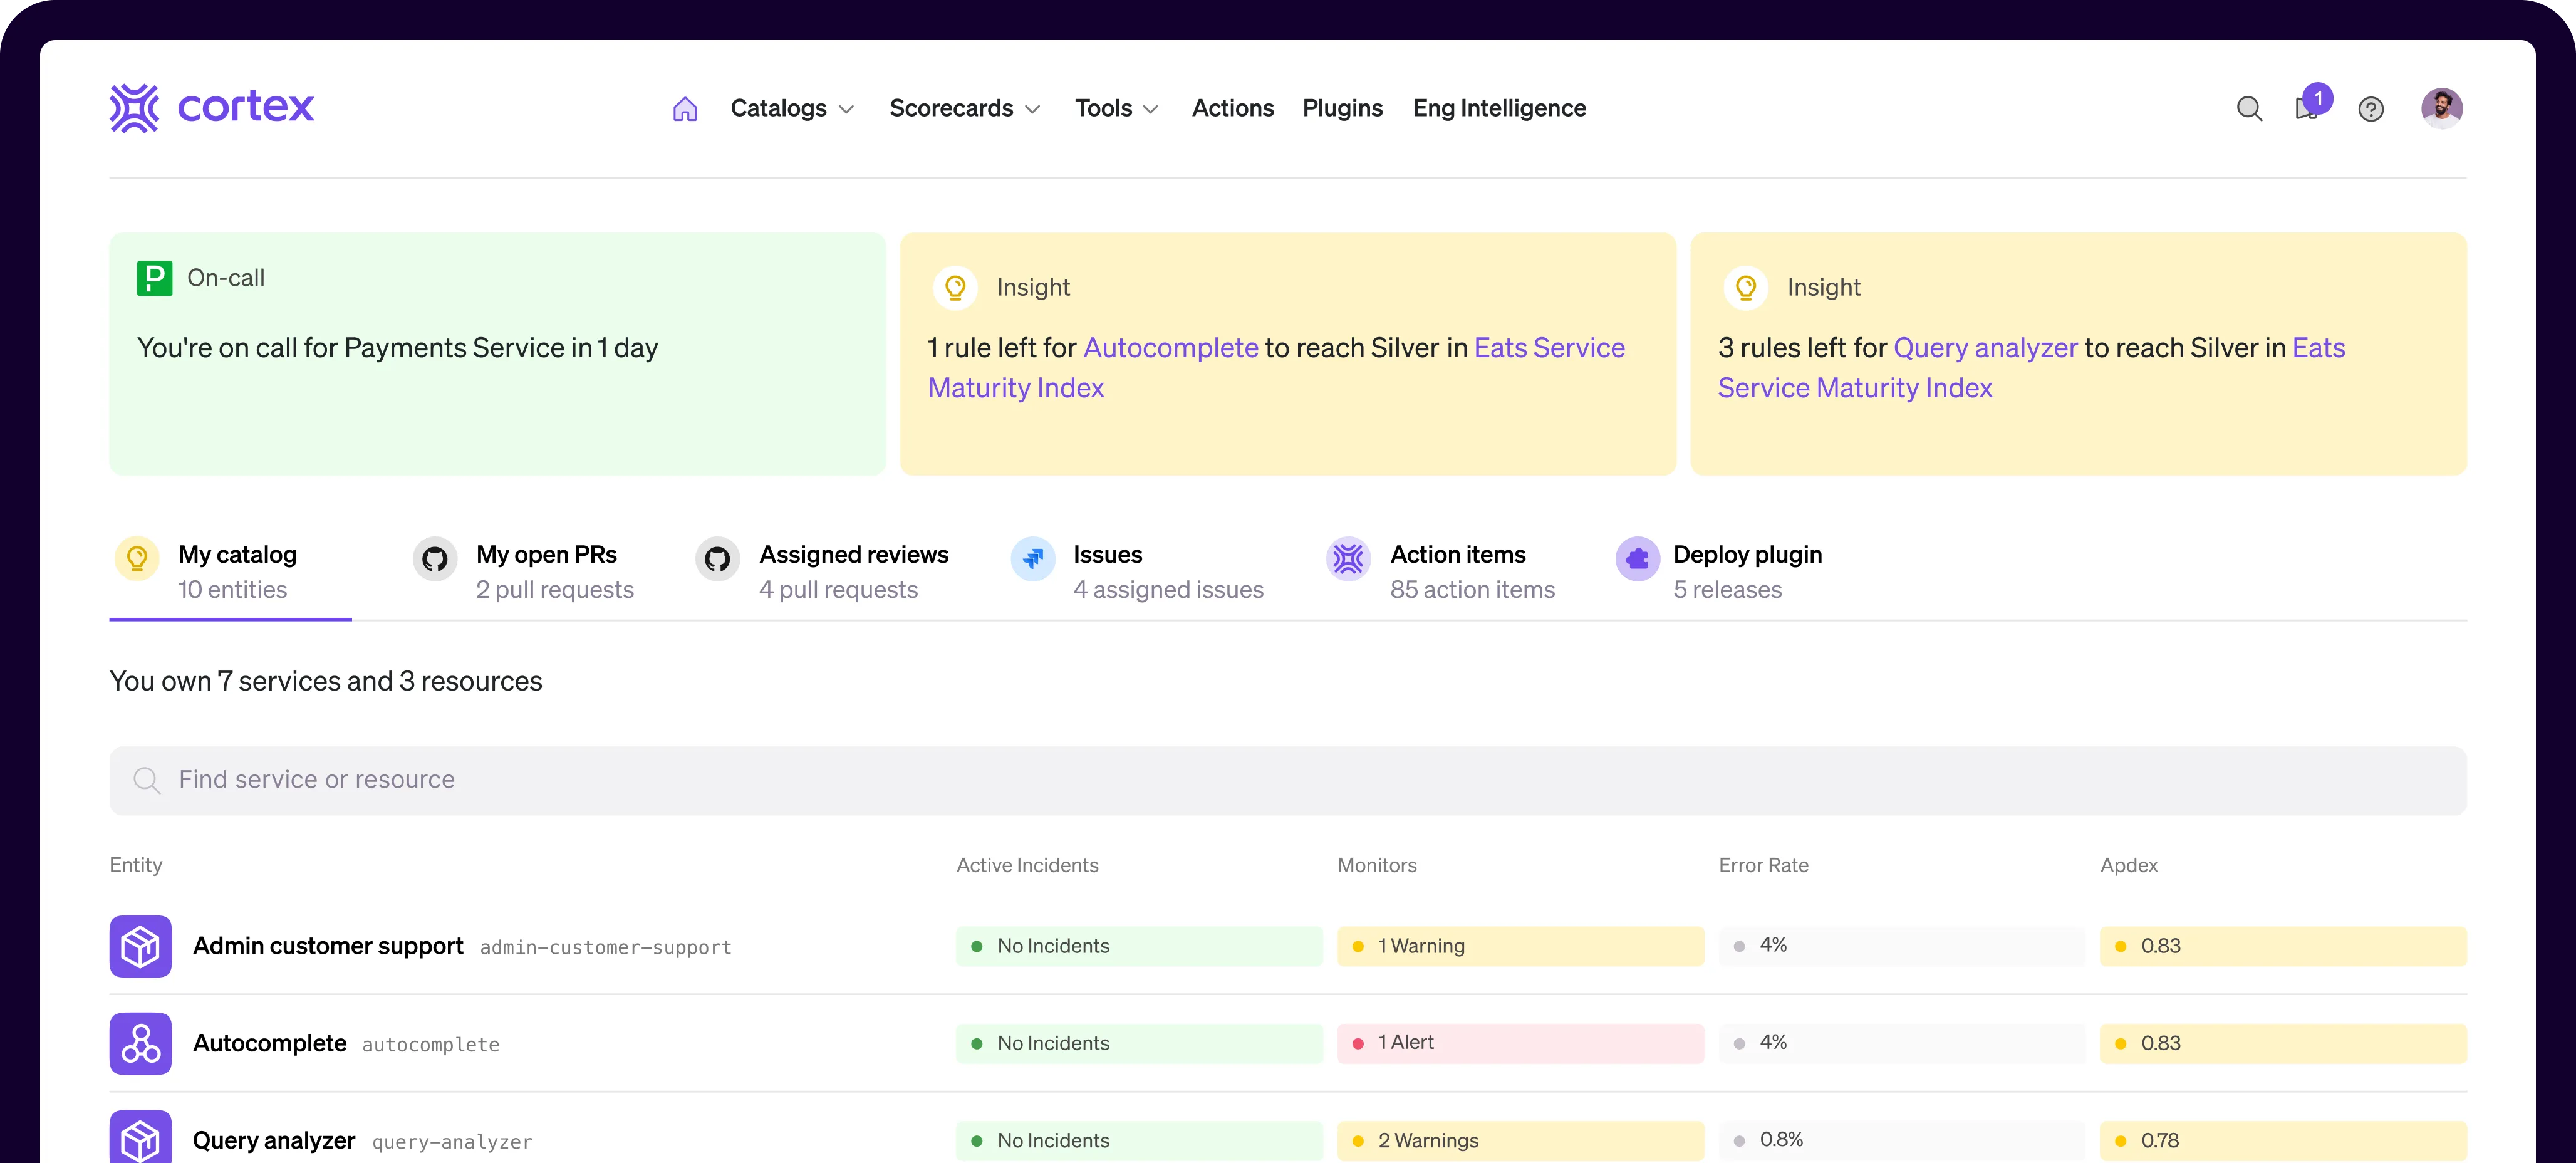Open notifications via the bell icon
Screen dimensions: 2576x1163
2308,110
